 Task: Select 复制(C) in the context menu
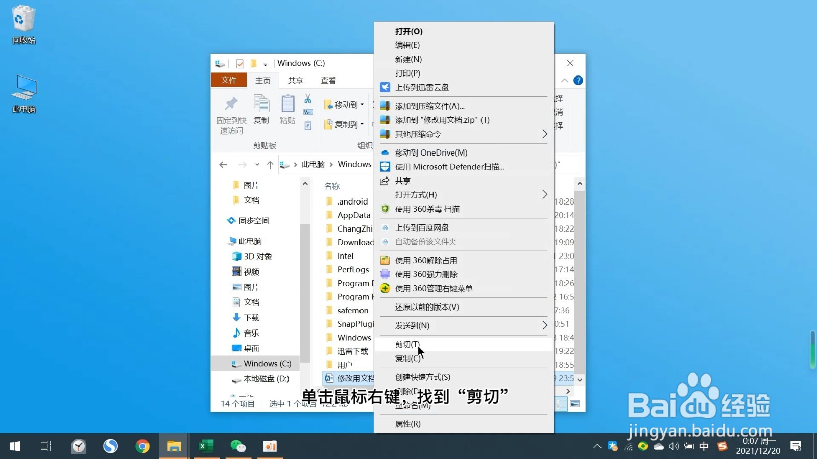464,359
